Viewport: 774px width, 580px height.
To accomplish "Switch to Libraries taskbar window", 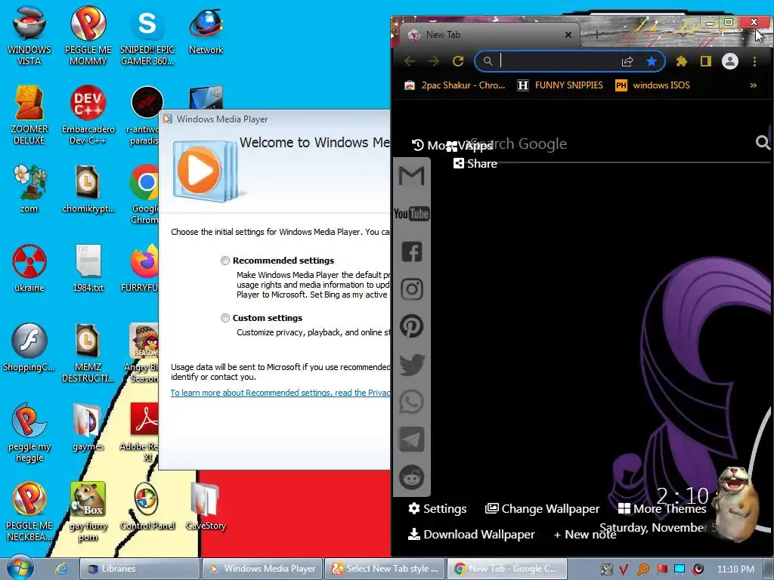I will point(140,569).
